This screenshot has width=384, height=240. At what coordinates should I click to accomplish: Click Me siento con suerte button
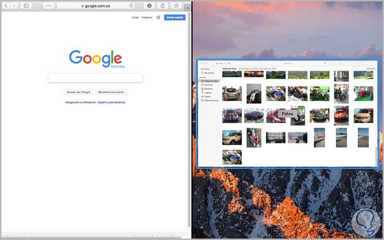(111, 92)
